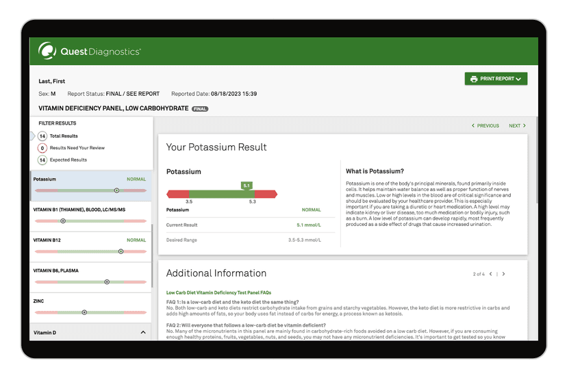
Task: Open the Print Report dropdown
Action: coord(496,79)
